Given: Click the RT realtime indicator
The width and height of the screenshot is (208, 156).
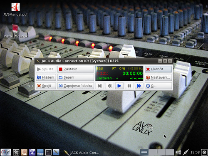Looking at the screenshot, I should coord(114,69).
